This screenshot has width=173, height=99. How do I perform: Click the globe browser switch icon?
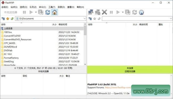coord(141,12)
